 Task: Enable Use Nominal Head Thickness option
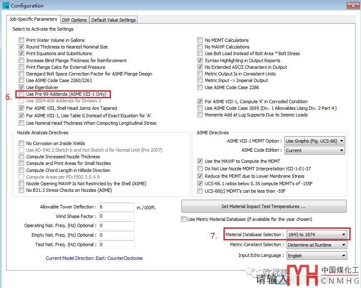[22, 123]
